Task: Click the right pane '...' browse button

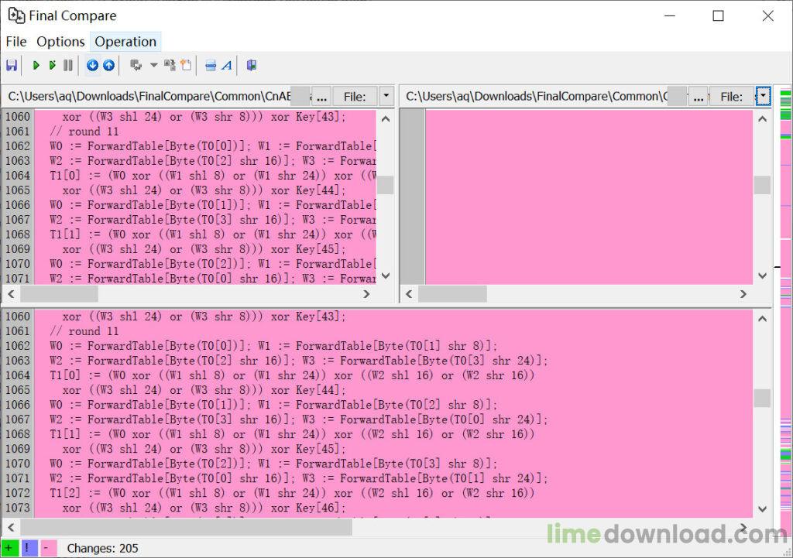Action: pyautogui.click(x=699, y=96)
